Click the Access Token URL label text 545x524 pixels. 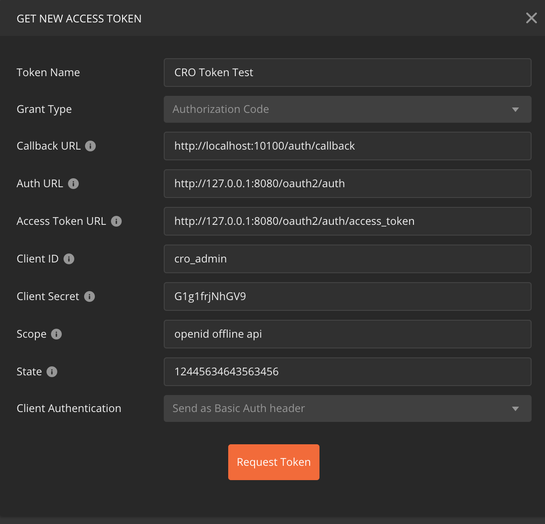61,221
